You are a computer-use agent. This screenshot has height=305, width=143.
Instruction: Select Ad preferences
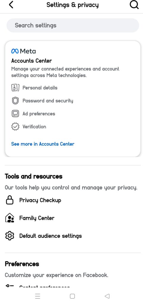click(39, 113)
